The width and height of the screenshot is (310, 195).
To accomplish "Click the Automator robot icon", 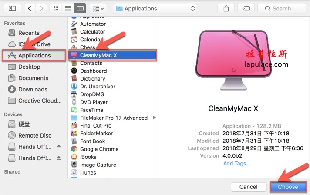I will [74, 24].
